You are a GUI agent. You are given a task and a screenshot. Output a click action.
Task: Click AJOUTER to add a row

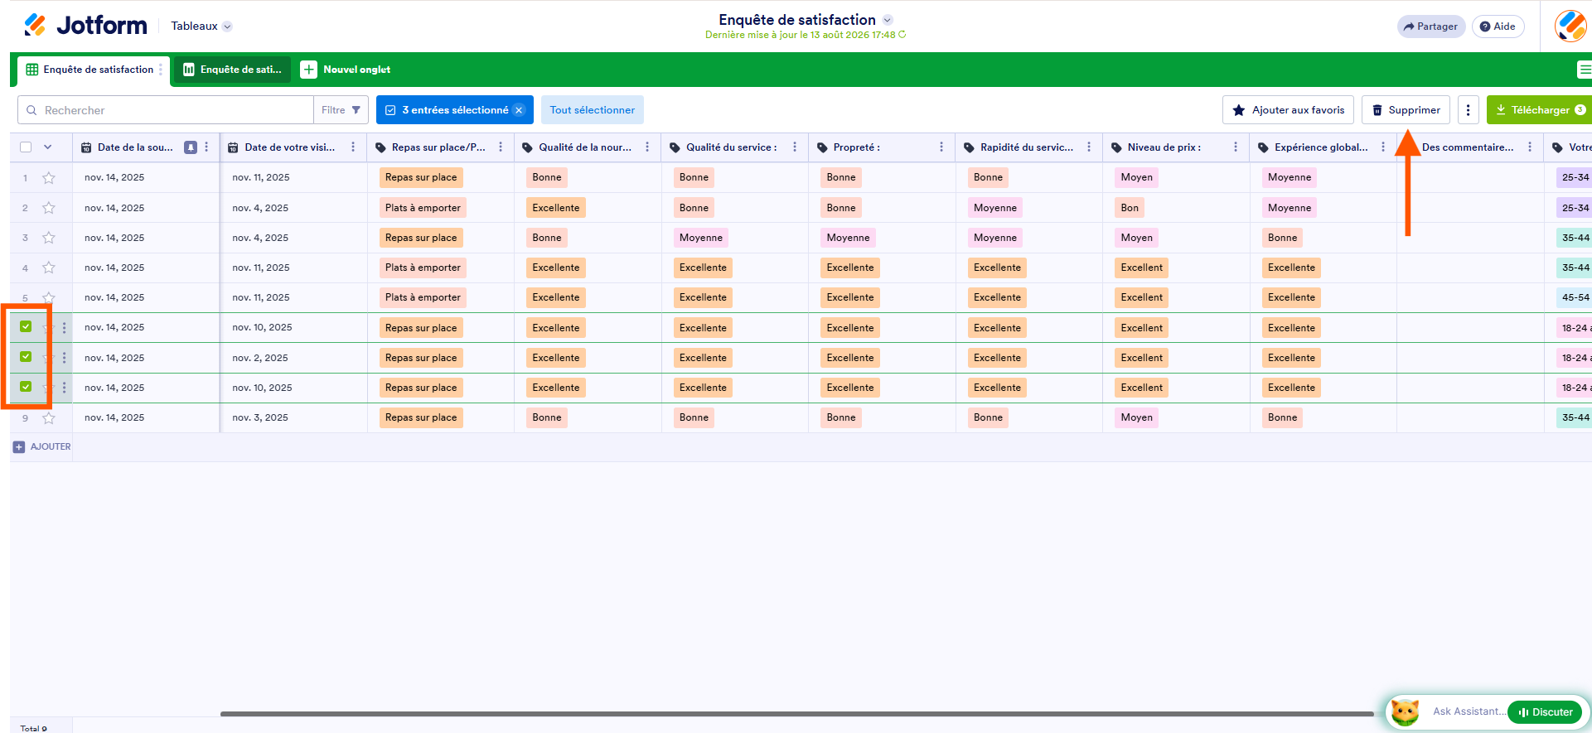pos(42,446)
